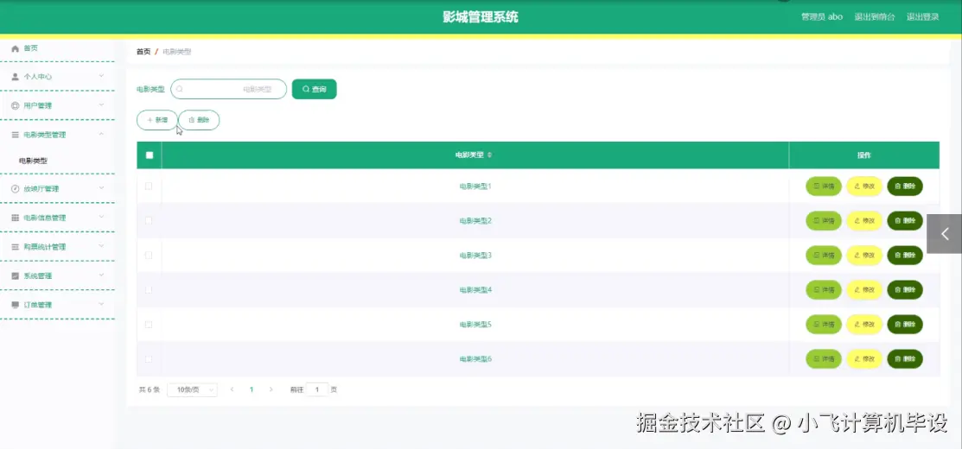Click 修改 for 电影类型3
The width and height of the screenshot is (962, 449).
[864, 256]
